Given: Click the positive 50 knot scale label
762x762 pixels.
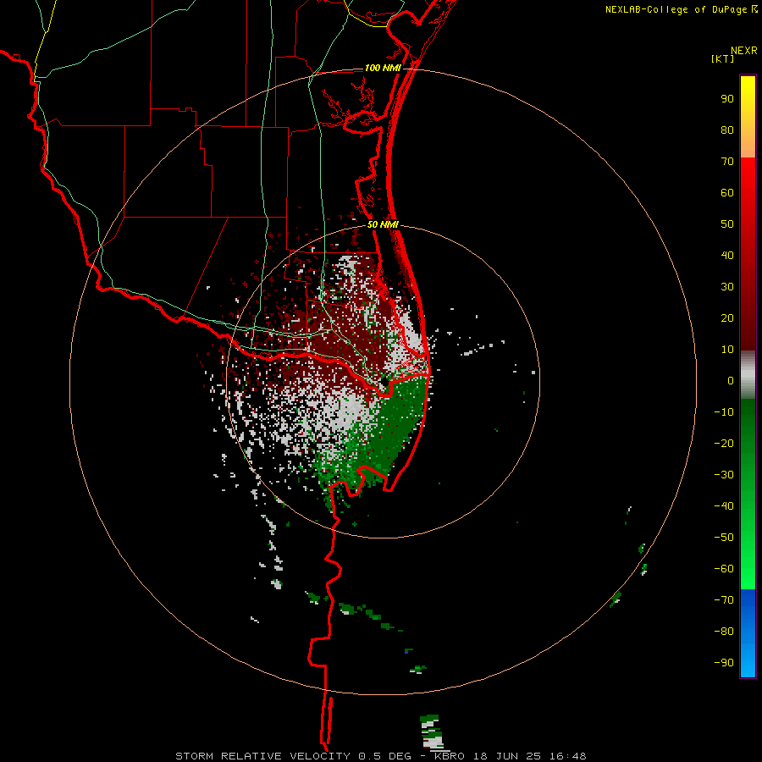Looking at the screenshot, I should point(727,224).
